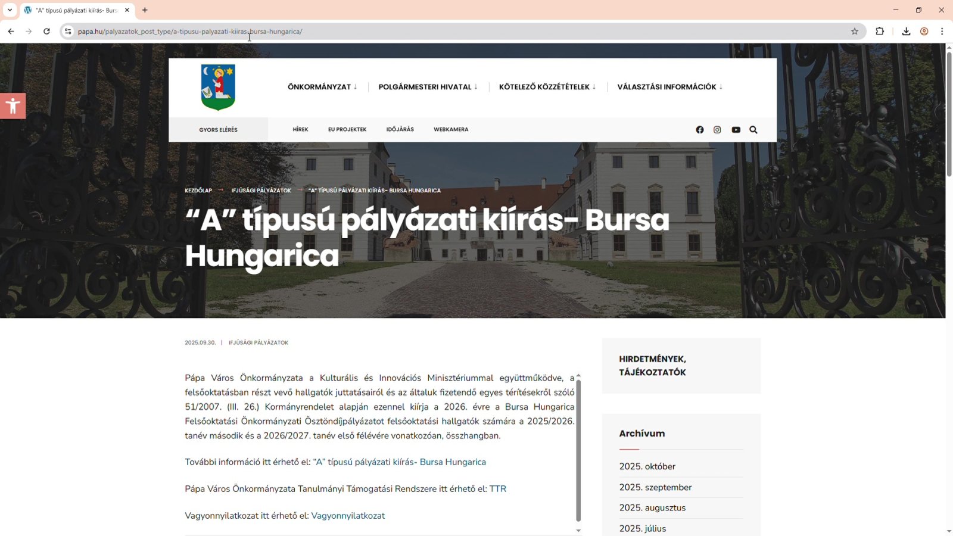The image size is (953, 536).
Task: Reload the page
Action: 46,32
